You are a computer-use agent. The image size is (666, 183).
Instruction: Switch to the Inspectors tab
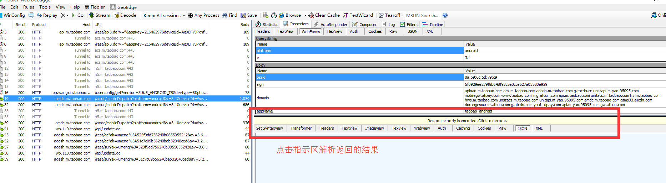[296, 24]
